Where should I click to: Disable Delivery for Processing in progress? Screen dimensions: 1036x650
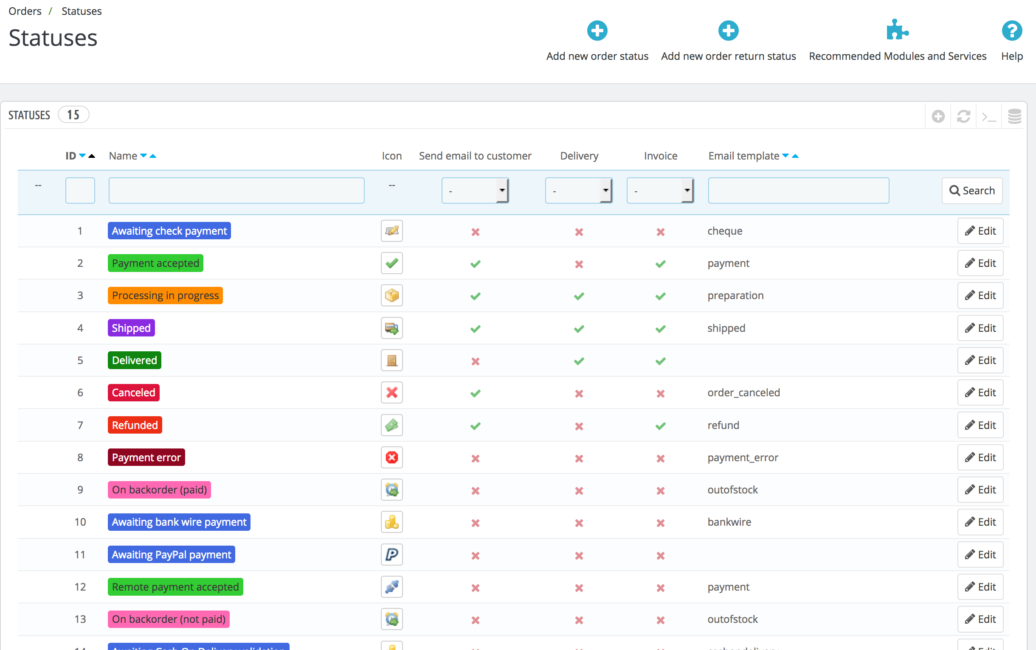pos(579,296)
